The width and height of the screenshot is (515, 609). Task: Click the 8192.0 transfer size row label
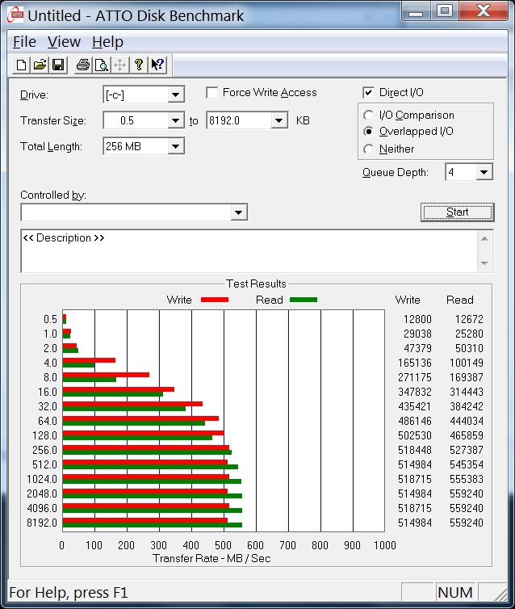click(42, 523)
